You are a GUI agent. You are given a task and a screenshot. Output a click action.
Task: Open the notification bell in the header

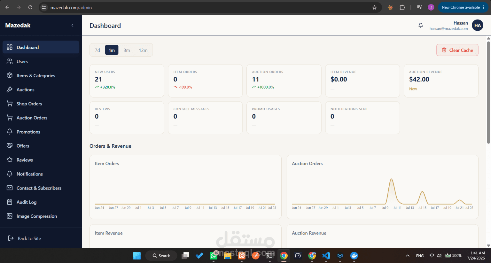tap(421, 25)
